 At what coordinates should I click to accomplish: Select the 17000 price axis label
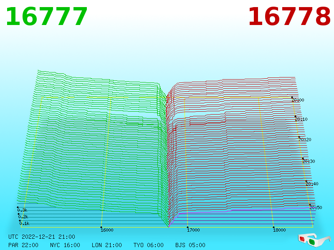[x=193, y=230]
